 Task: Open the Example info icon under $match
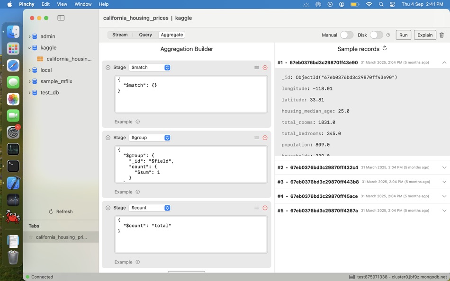click(138, 122)
